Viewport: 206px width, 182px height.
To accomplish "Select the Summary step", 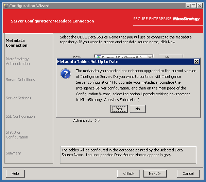I will coord(13,153).
